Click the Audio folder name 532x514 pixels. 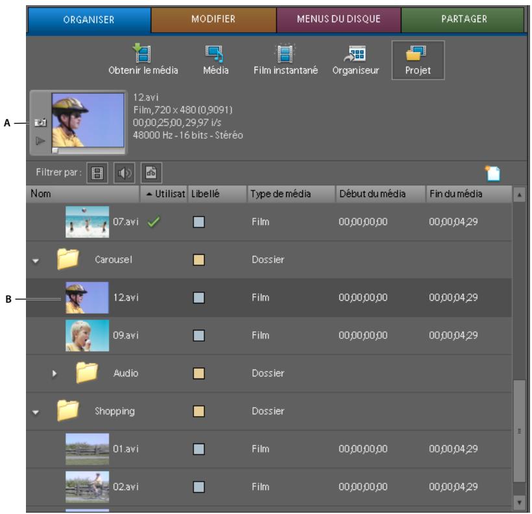coord(126,373)
